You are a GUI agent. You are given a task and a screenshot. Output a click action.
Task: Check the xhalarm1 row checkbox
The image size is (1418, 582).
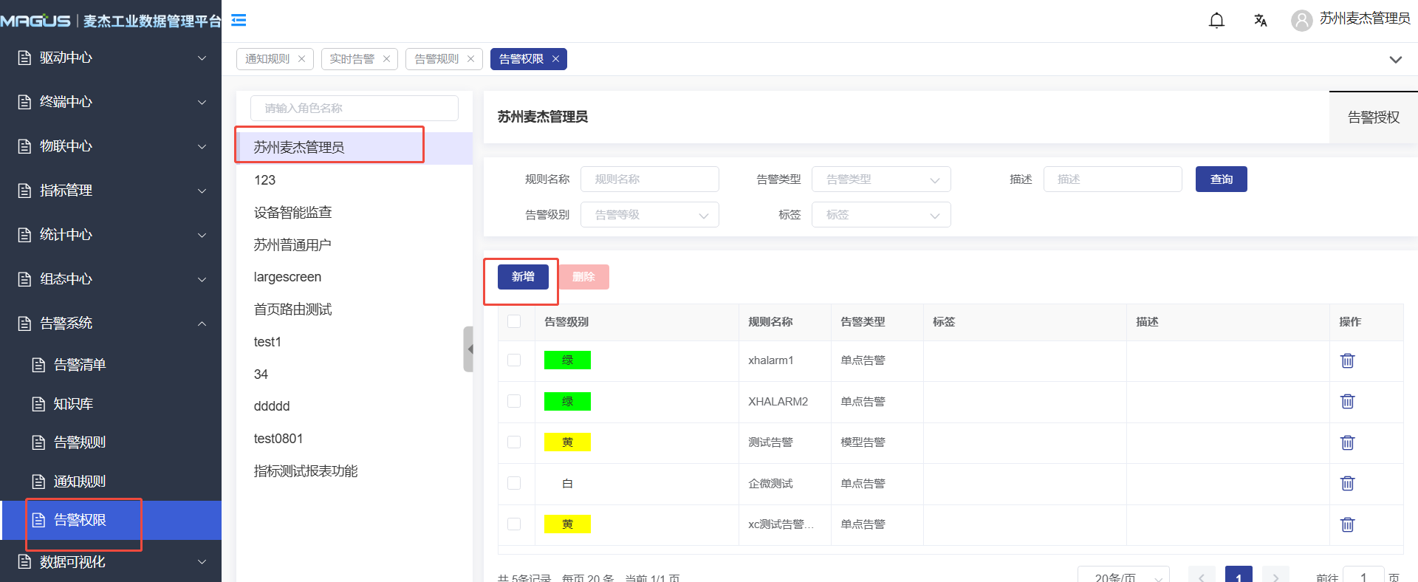click(x=514, y=360)
